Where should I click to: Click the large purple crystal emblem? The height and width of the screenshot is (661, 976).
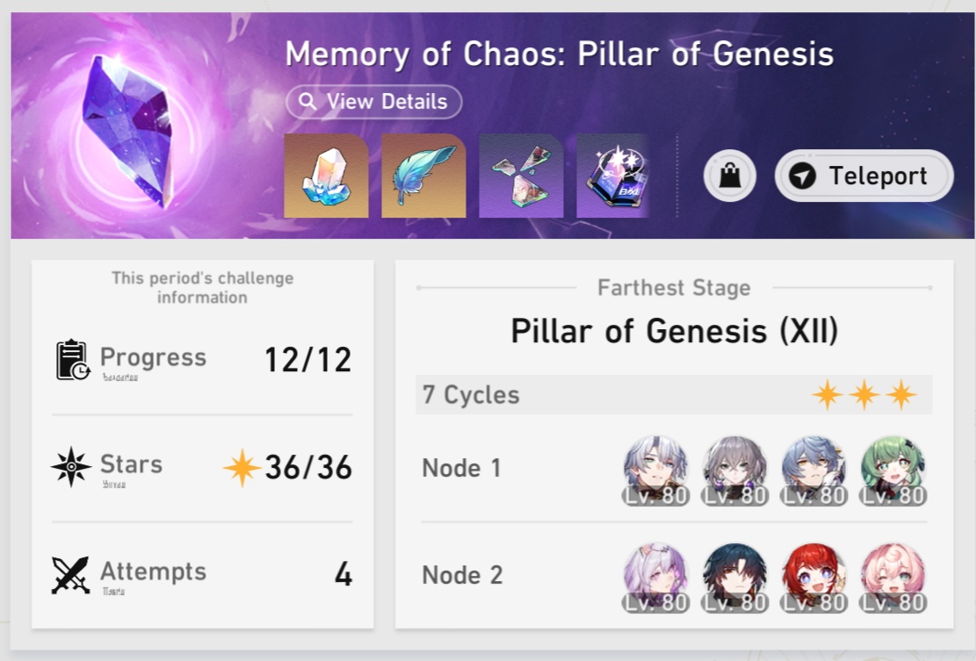(127, 131)
